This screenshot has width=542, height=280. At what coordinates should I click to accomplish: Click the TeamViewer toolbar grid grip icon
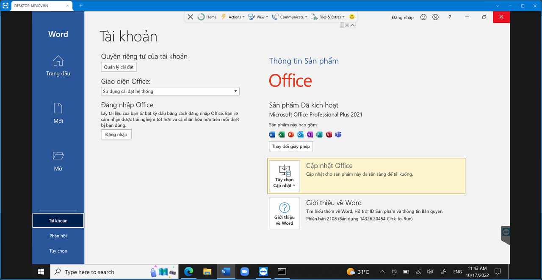[x=342, y=25]
